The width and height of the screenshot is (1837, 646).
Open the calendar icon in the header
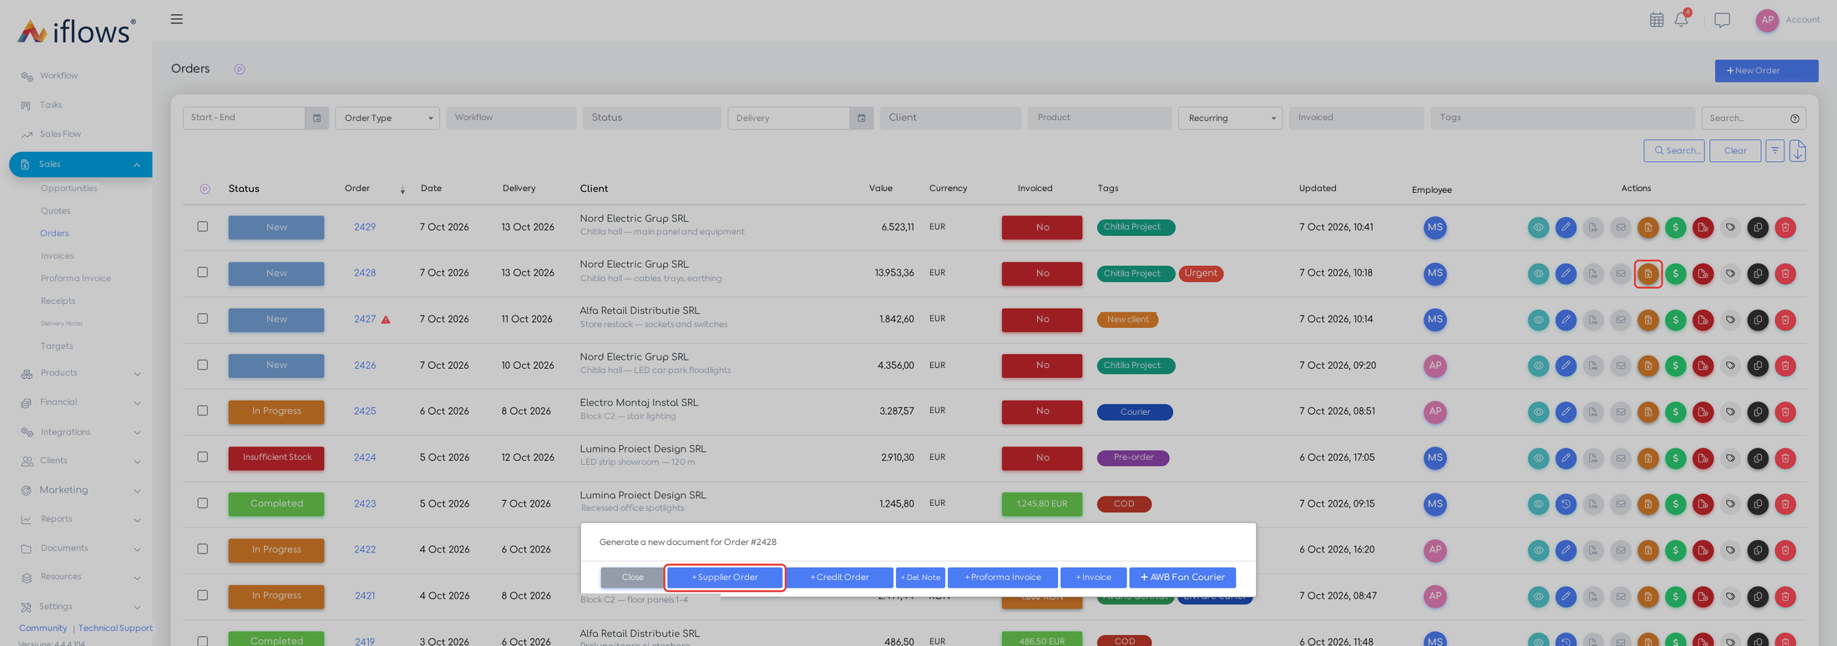1657,20
